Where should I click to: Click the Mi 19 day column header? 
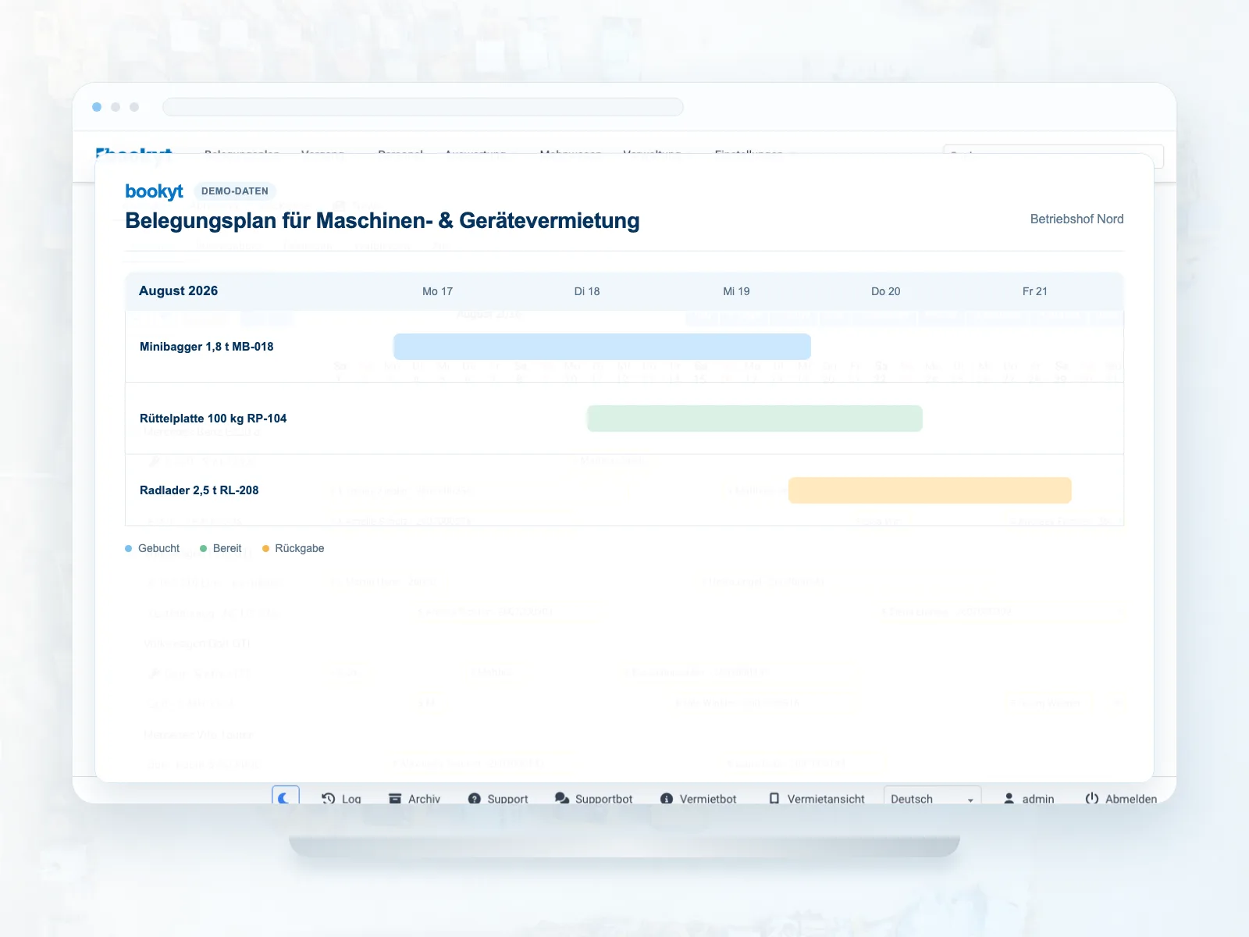click(x=736, y=291)
